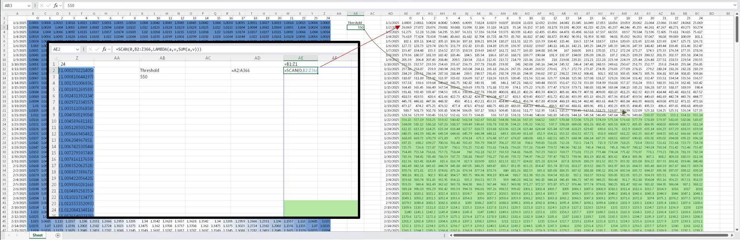Click the Threshold label cell
Image resolution: width=740 pixels, height=240 pixels.
[x=356, y=23]
